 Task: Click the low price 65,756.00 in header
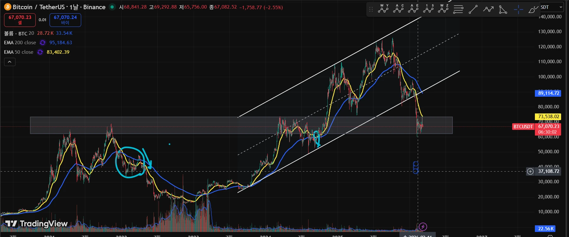(195, 7)
